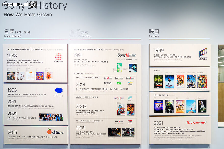Open the pale white album cover in 1988 row
Viewport: 224px width, 149px height.
click(30, 76)
